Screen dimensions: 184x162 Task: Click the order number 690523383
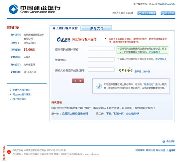(30, 43)
